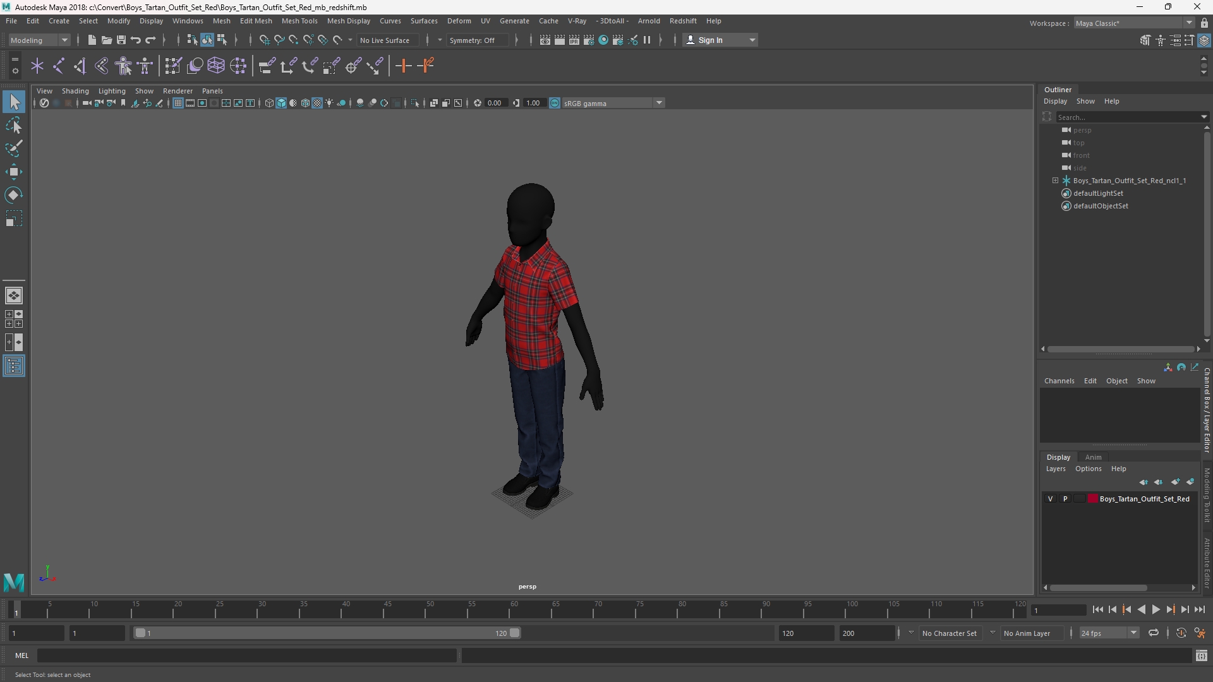Image resolution: width=1213 pixels, height=682 pixels.
Task: Open the Animation preferences icon
Action: point(1200,633)
